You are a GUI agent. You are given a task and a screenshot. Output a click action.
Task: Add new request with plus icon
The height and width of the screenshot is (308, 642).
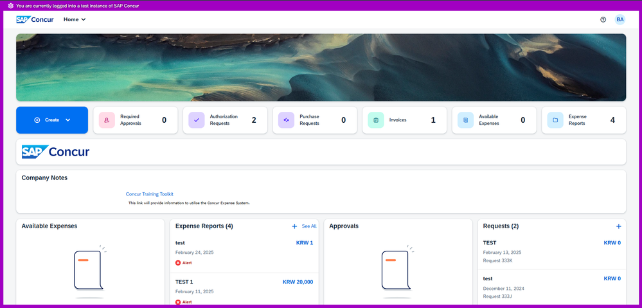[x=619, y=226]
